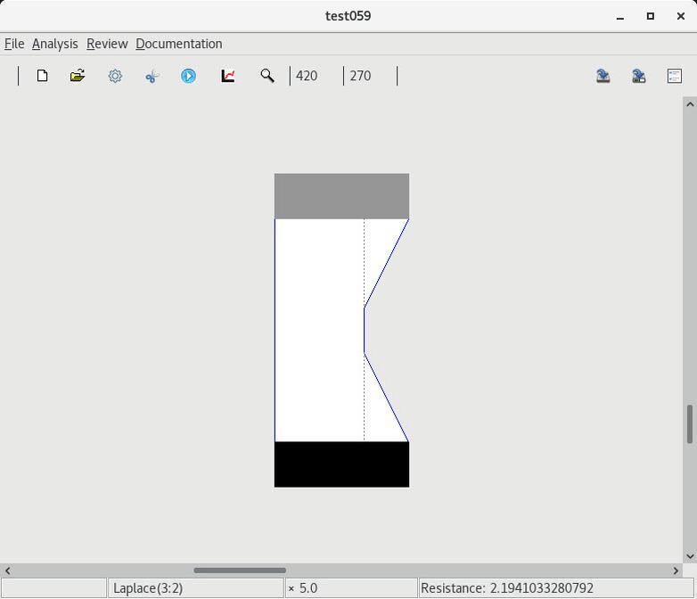
Task: Click the New file icon
Action: 42,76
